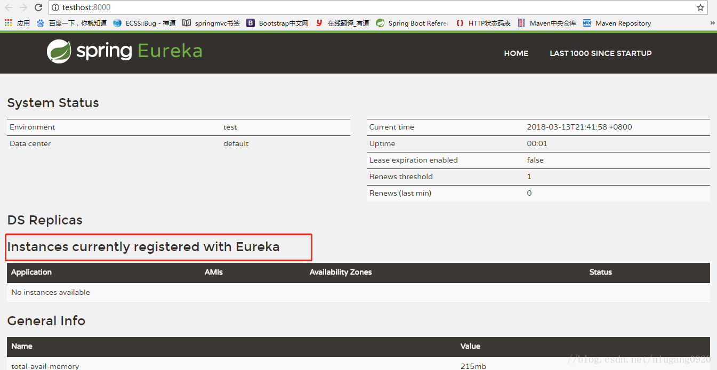Bookmark this page with the star icon
Viewport: 717px width, 370px height.
700,7
